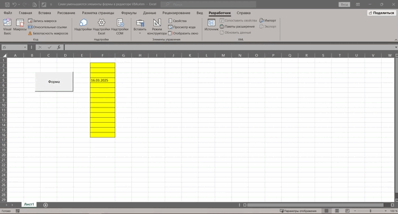Switch to the Формулы tab

129,13
